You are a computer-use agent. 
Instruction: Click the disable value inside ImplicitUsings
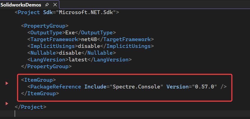point(89,46)
